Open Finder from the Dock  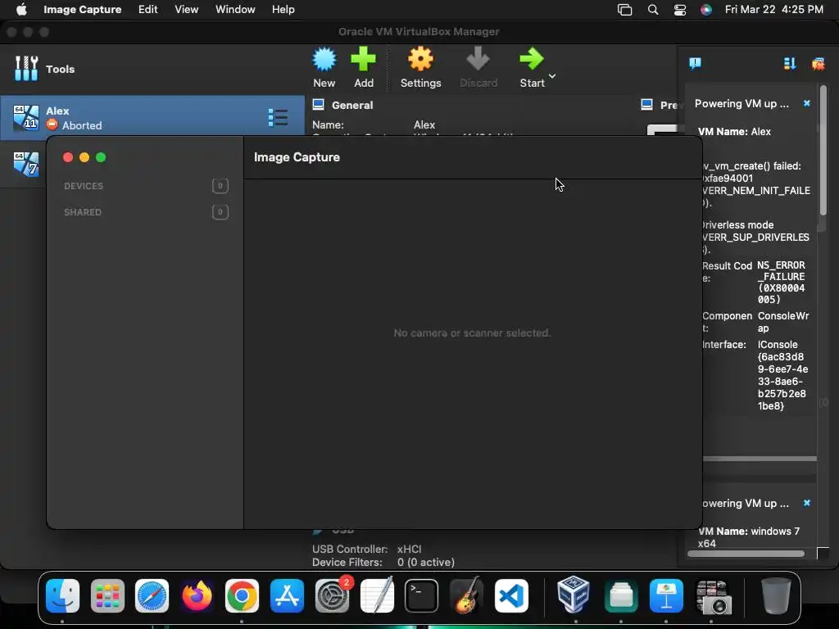pos(62,595)
